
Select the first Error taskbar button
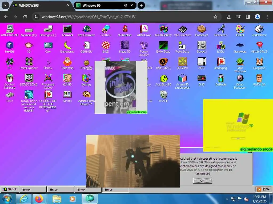point(33,190)
